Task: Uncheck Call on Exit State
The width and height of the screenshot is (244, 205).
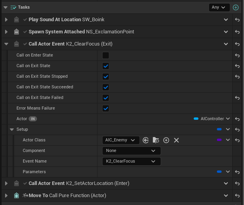Action: coord(106,66)
